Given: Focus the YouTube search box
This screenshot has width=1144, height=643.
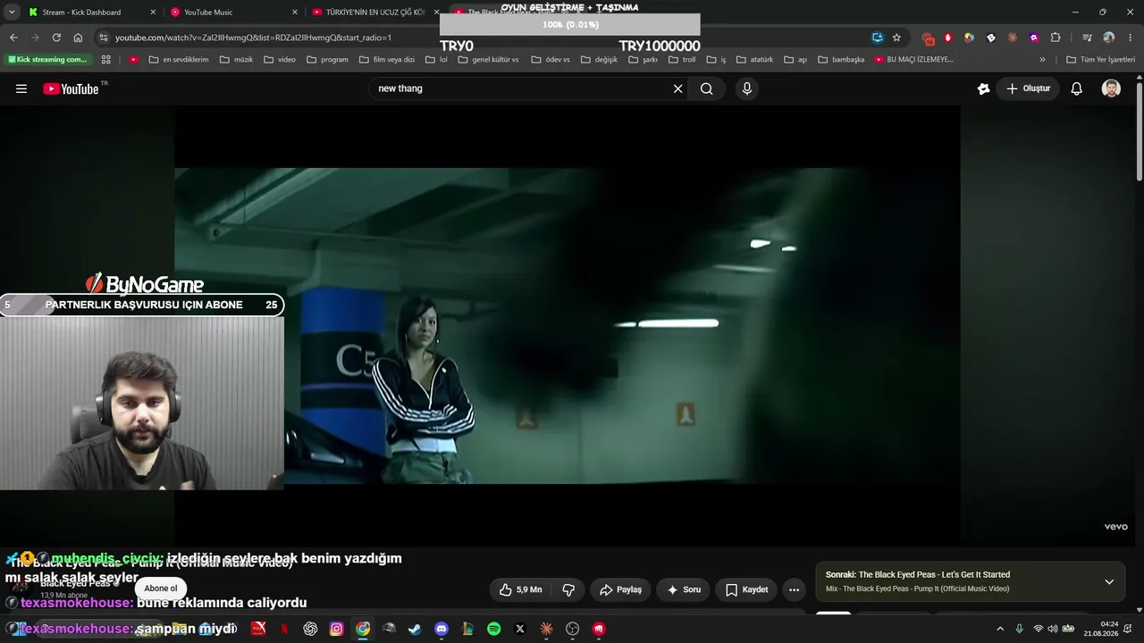Looking at the screenshot, I should pos(521,88).
